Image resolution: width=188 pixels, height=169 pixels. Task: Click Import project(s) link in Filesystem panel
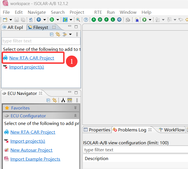point(27,67)
